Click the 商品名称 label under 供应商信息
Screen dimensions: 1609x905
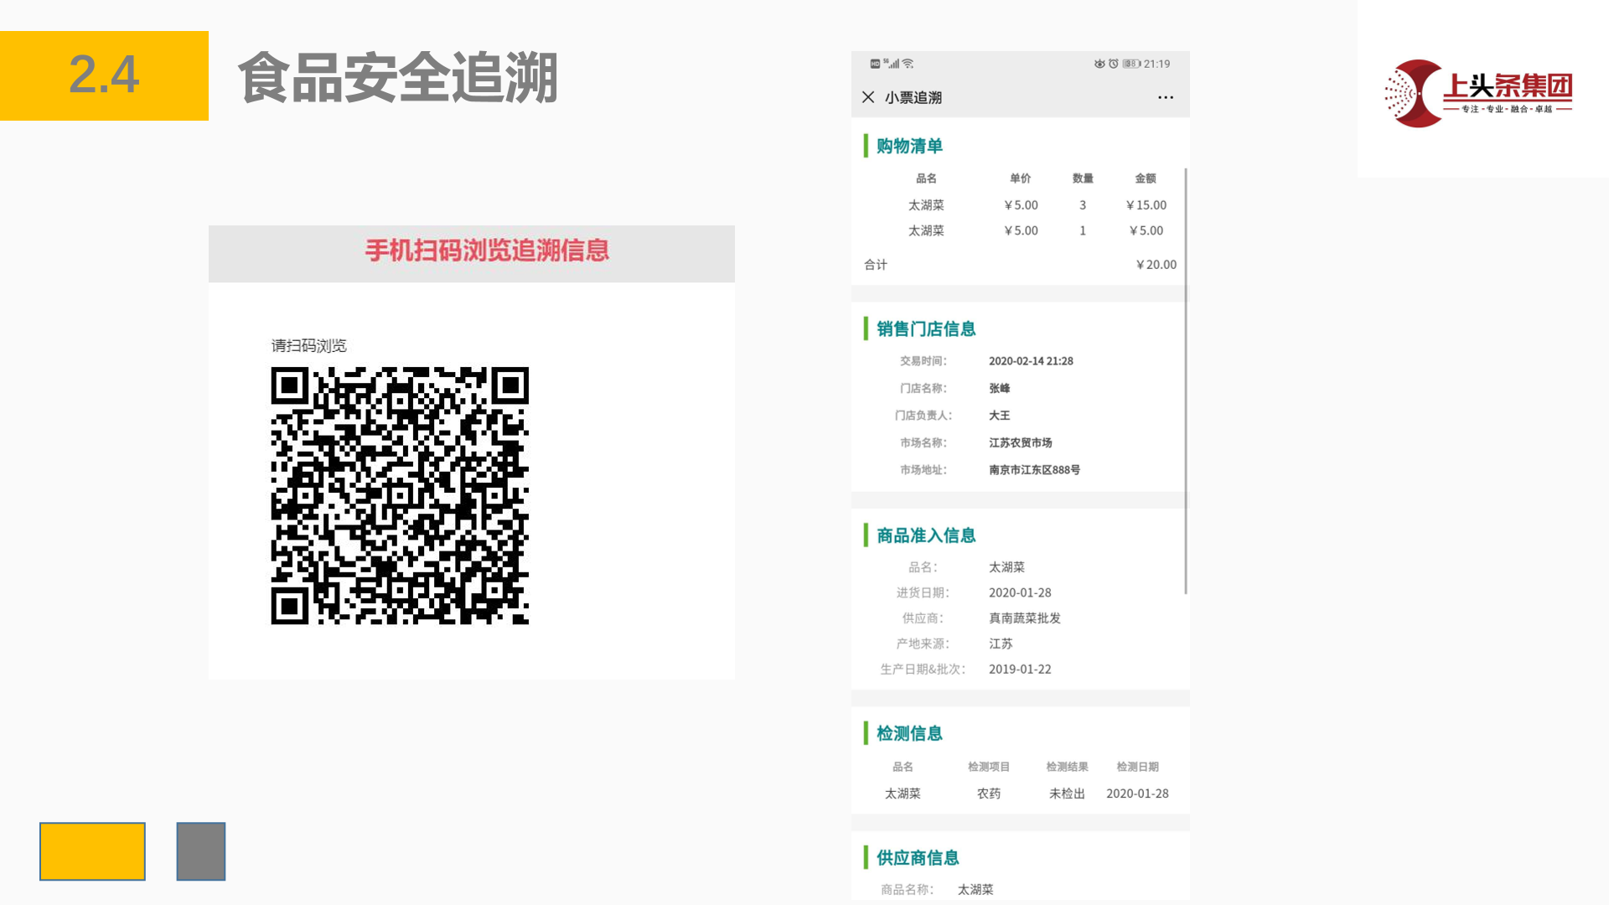908,889
